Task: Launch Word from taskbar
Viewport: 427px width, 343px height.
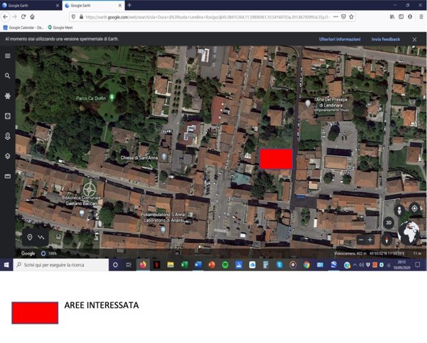Action: pyautogui.click(x=198, y=265)
